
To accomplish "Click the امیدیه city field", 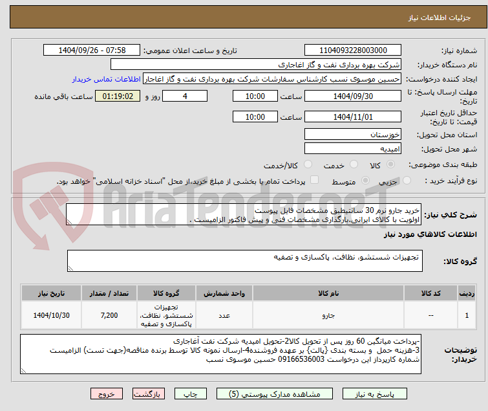I will 353,149.
